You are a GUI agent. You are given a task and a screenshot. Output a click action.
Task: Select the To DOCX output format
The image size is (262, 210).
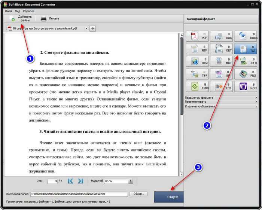(x=246, y=36)
